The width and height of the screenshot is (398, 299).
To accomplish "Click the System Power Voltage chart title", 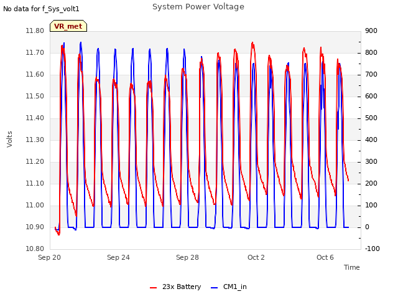I will tap(198, 7).
